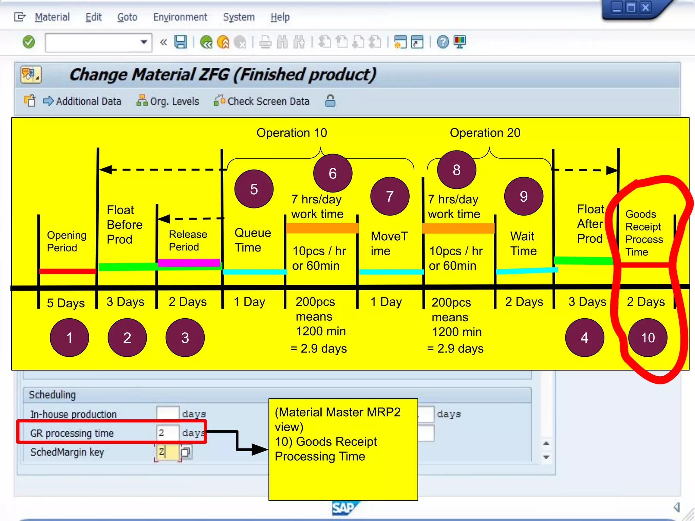
Task: Open the command field dropdown arrow
Action: click(144, 42)
